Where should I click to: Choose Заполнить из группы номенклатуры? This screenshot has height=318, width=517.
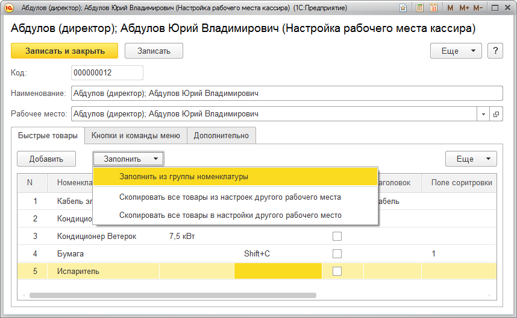(184, 177)
